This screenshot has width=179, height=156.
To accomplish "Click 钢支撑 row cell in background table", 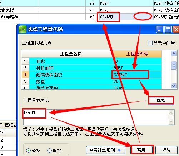I will click(19, 10).
